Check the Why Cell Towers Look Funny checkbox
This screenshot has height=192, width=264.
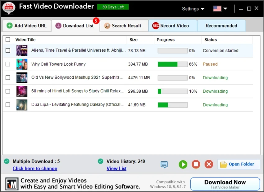[8, 64]
